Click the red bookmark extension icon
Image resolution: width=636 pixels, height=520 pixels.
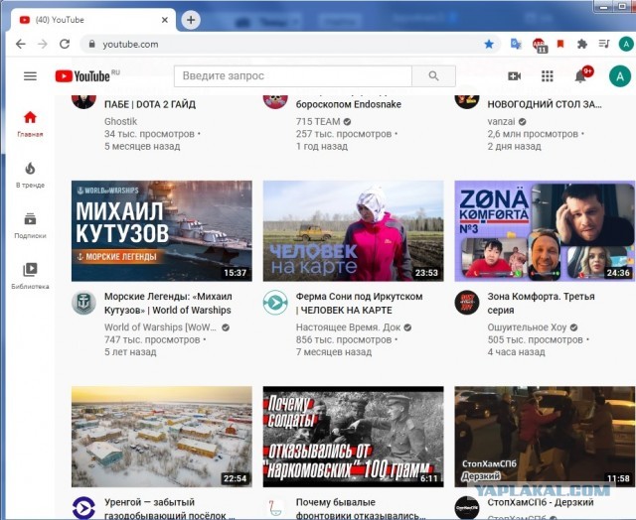pyautogui.click(x=560, y=44)
